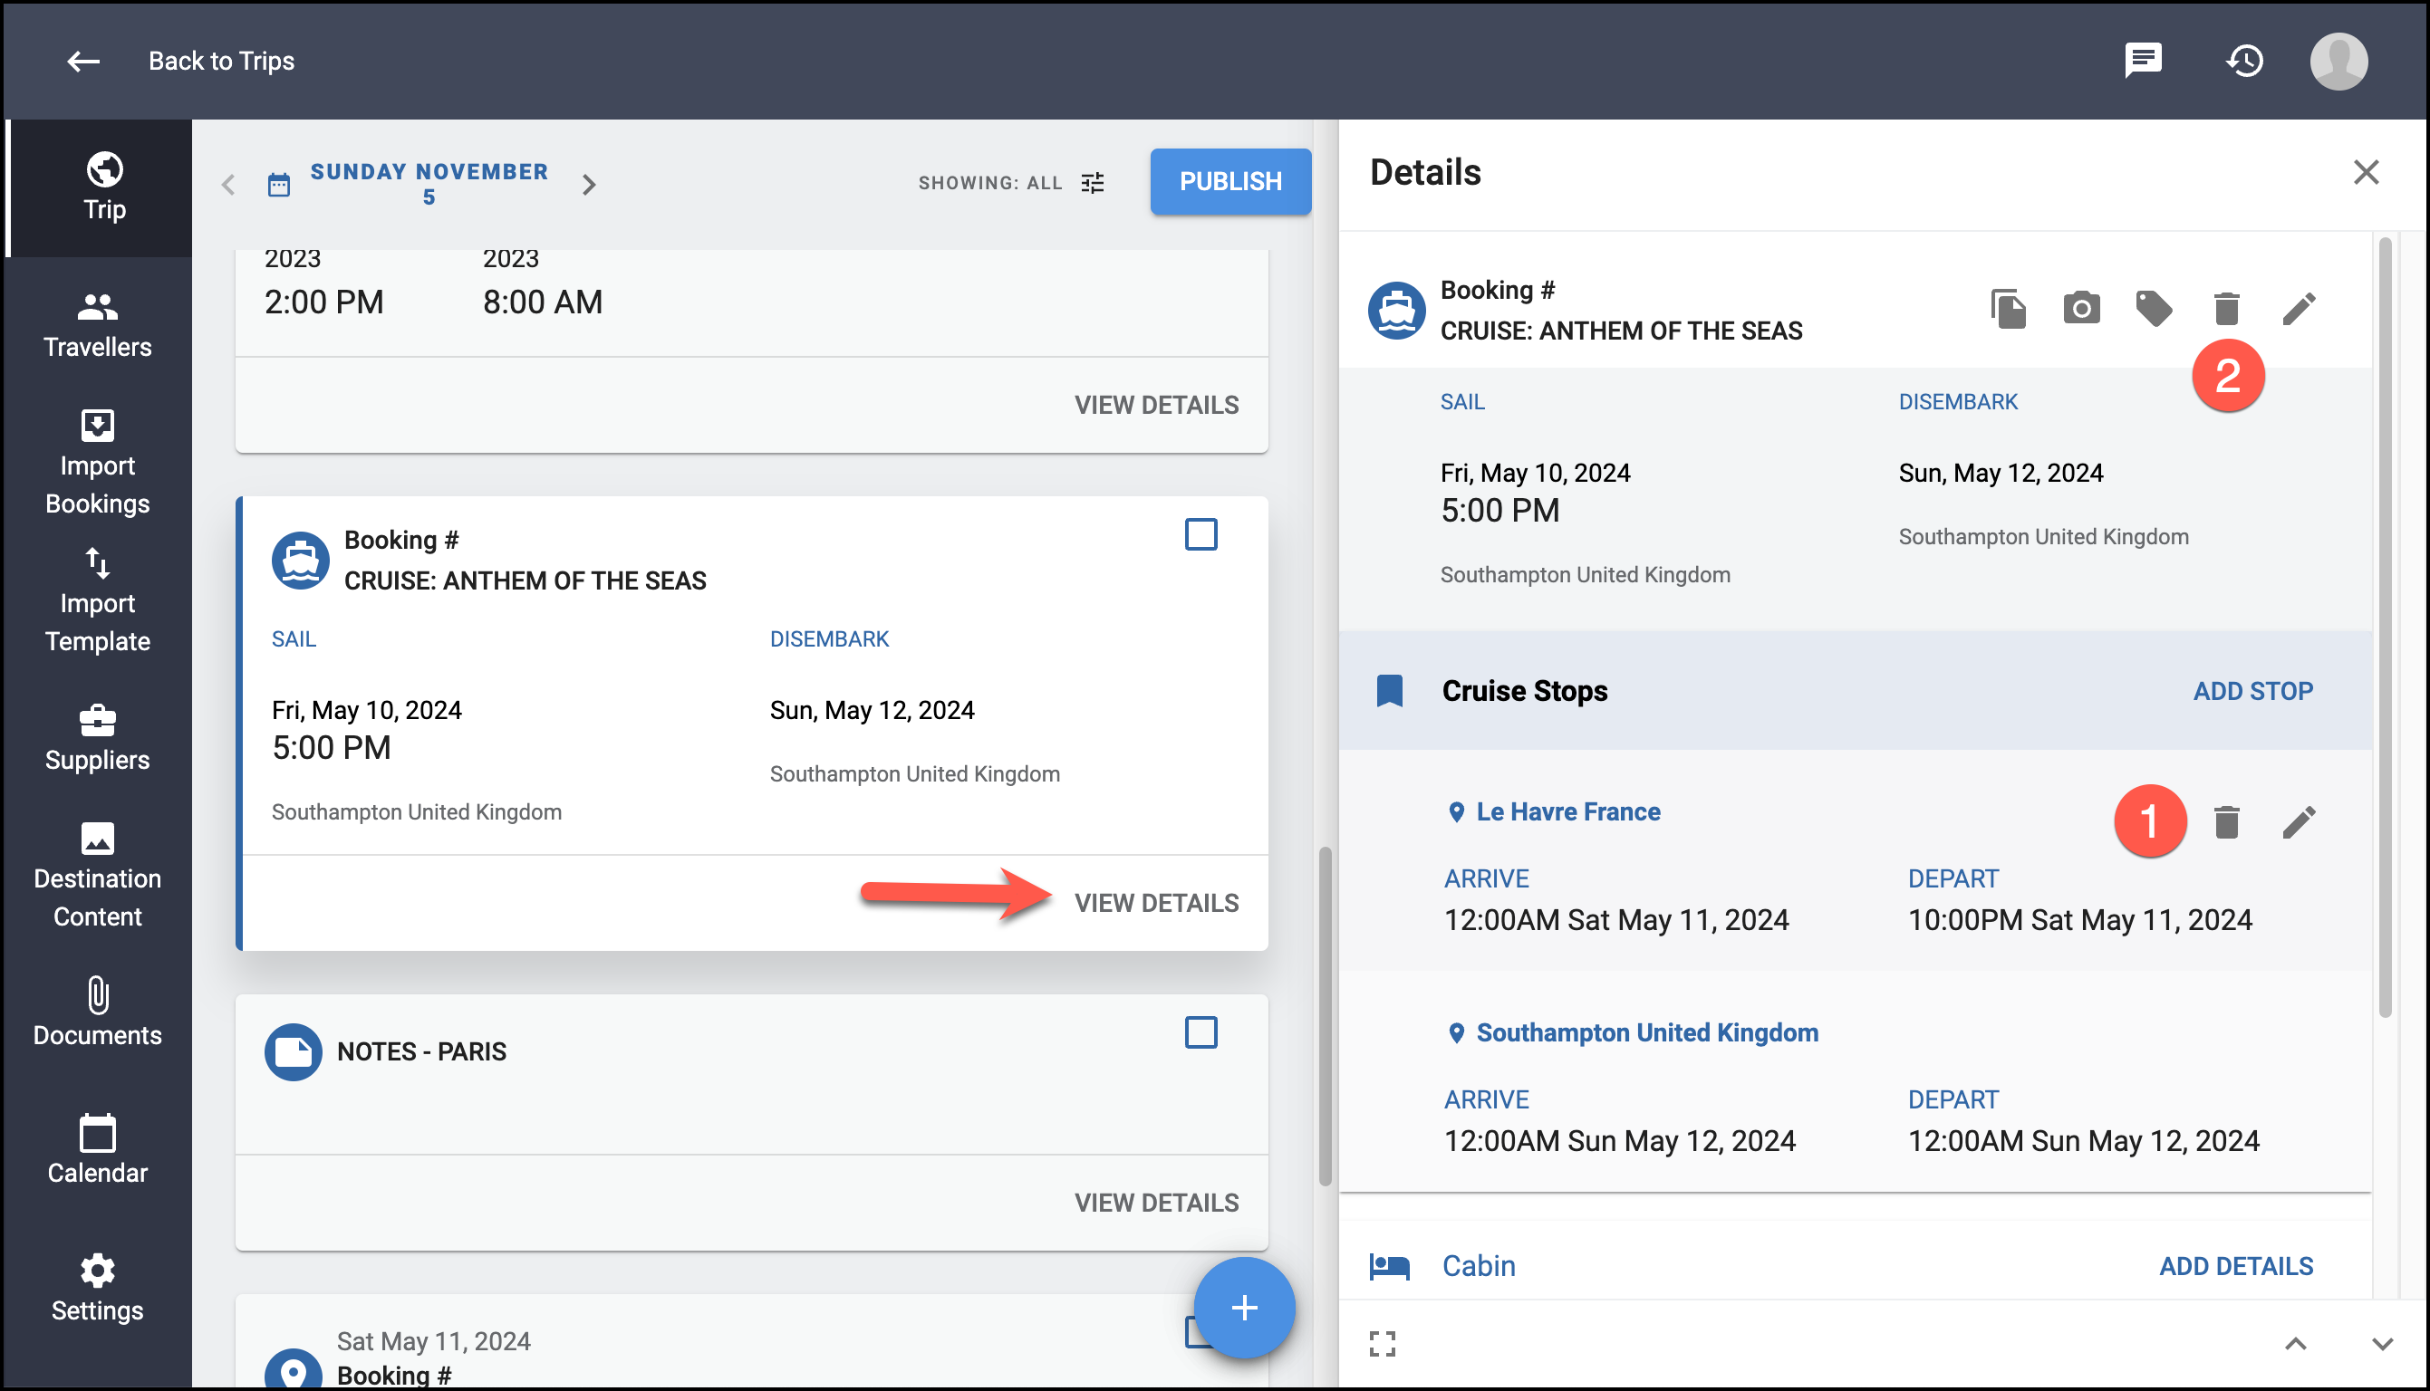Open Calendar in the sidebar

pos(98,1151)
